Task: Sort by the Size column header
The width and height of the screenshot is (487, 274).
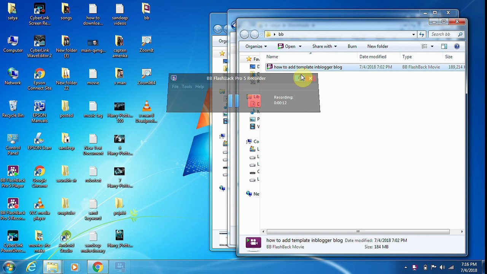Action: tap(449, 57)
